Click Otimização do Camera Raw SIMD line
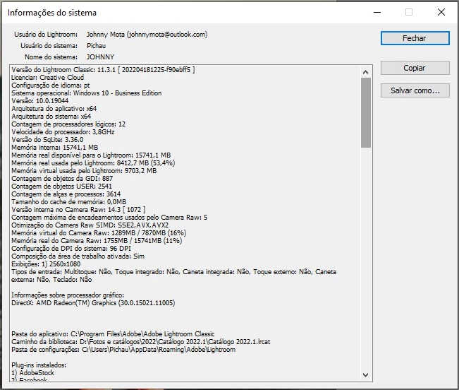This screenshot has width=459, height=390. coord(90,225)
